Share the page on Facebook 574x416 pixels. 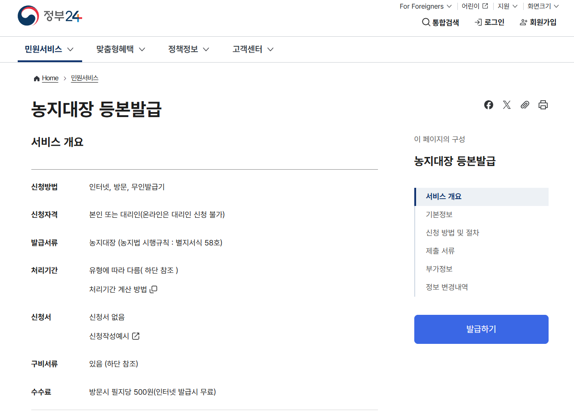pos(488,105)
